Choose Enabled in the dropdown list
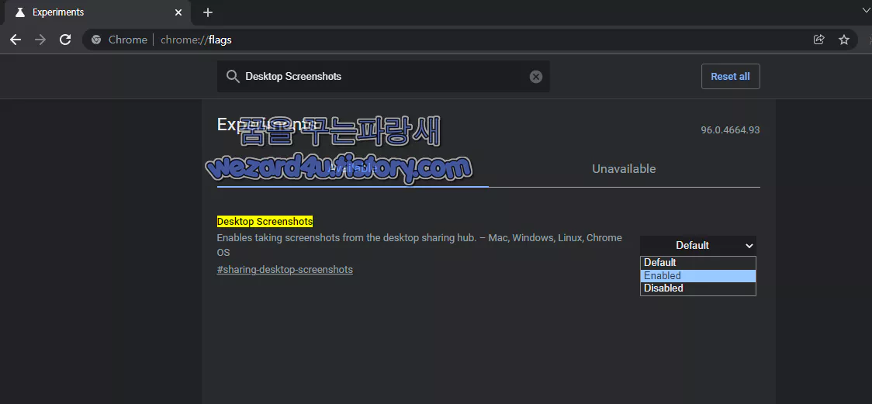The height and width of the screenshot is (404, 872). point(698,275)
